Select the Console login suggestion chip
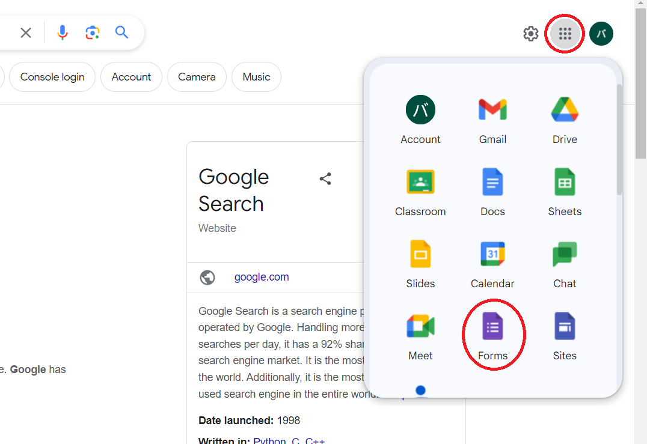647x444 pixels. tap(52, 77)
